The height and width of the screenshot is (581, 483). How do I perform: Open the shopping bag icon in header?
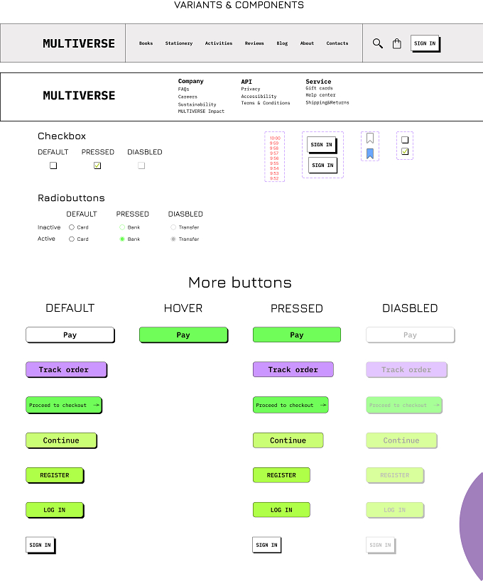396,43
